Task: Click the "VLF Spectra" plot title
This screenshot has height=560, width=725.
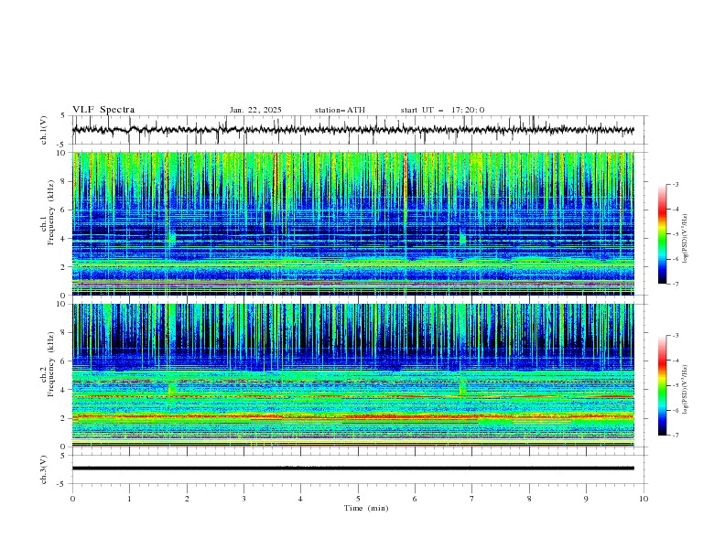Action: coord(103,110)
